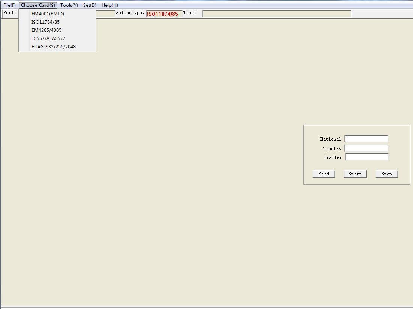Choose HTAG-S32/256/2048 card entry
The height and width of the screenshot is (309, 413).
[x=54, y=47]
